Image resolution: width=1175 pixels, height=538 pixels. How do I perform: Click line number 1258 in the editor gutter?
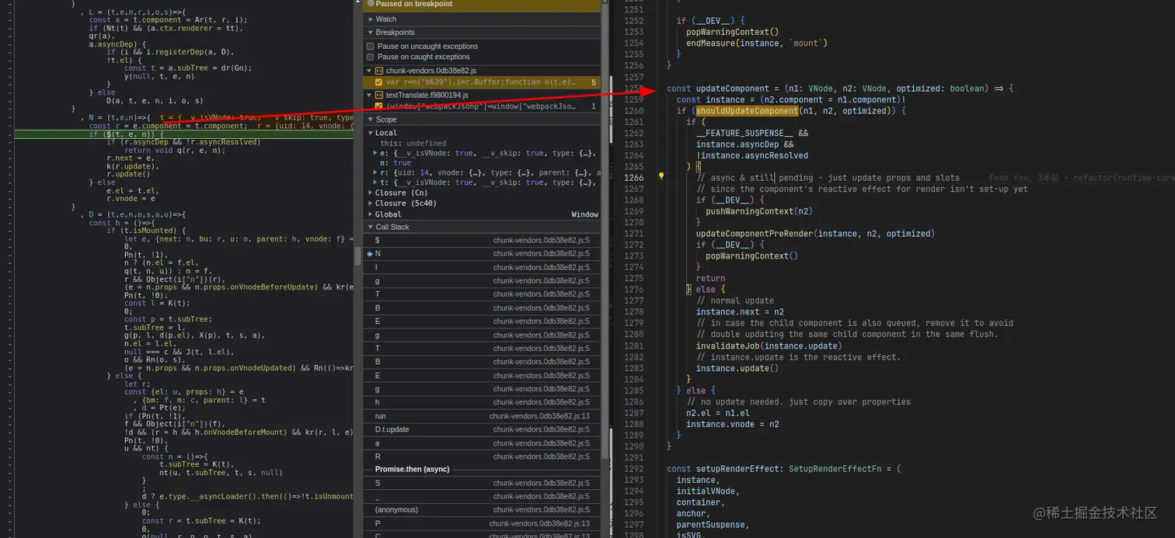[634, 89]
